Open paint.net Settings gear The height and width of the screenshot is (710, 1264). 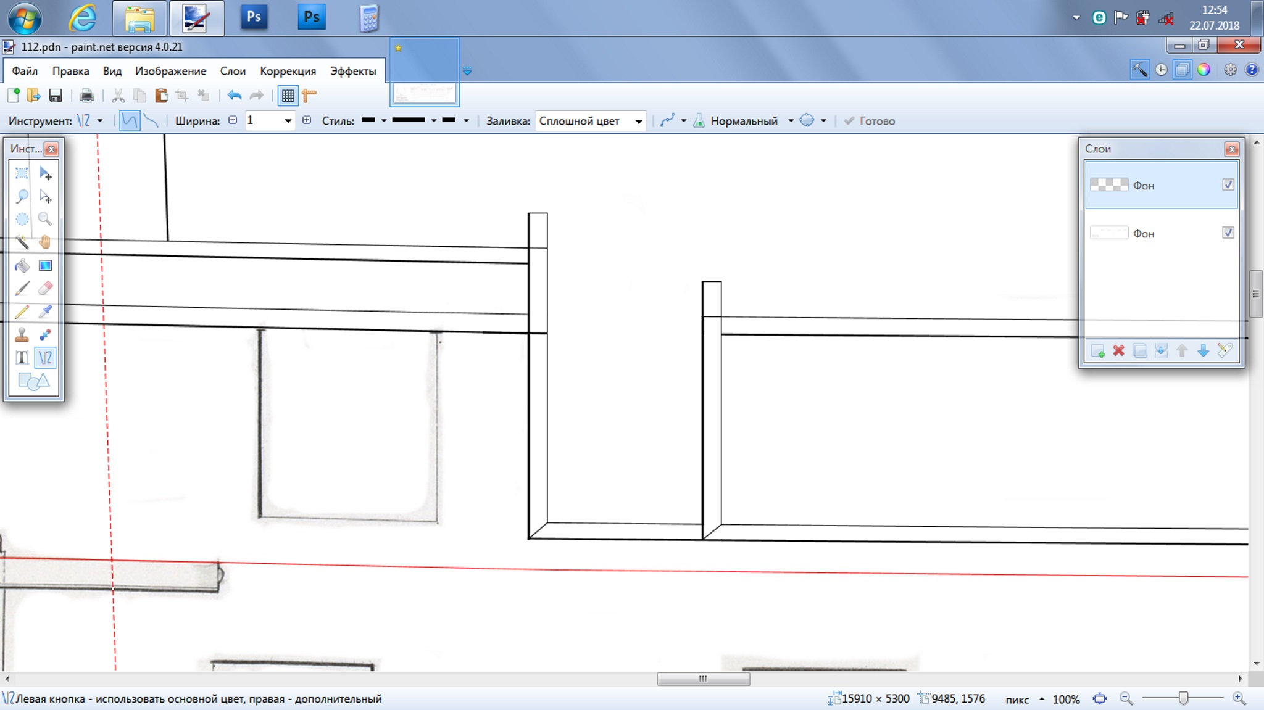click(1230, 70)
